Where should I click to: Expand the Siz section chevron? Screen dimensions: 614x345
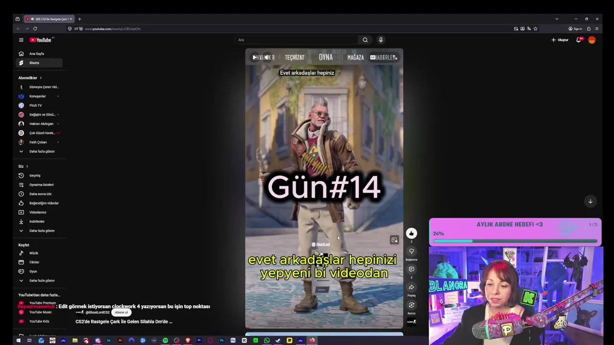(x=27, y=166)
